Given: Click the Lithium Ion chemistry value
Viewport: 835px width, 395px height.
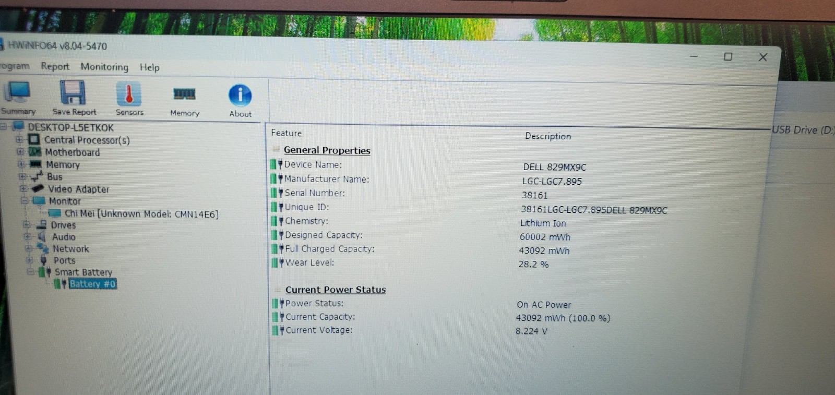Looking at the screenshot, I should [x=543, y=223].
